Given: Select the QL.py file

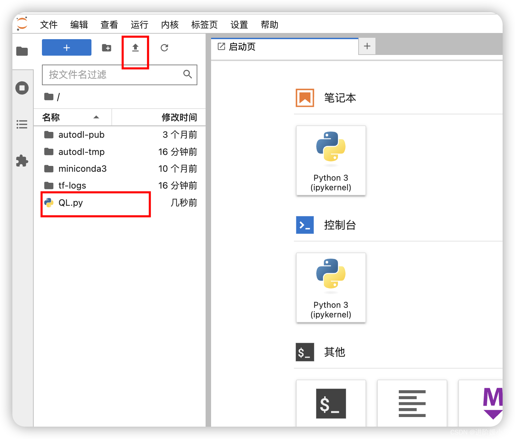Looking at the screenshot, I should [120, 203].
